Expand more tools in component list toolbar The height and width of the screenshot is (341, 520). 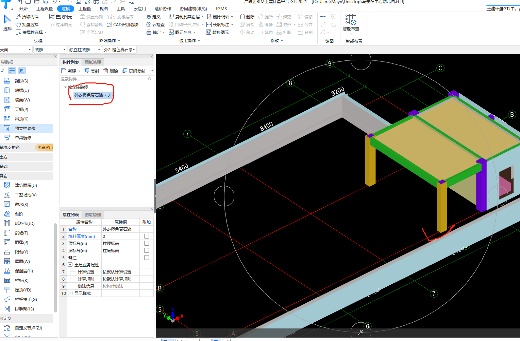pyautogui.click(x=152, y=71)
